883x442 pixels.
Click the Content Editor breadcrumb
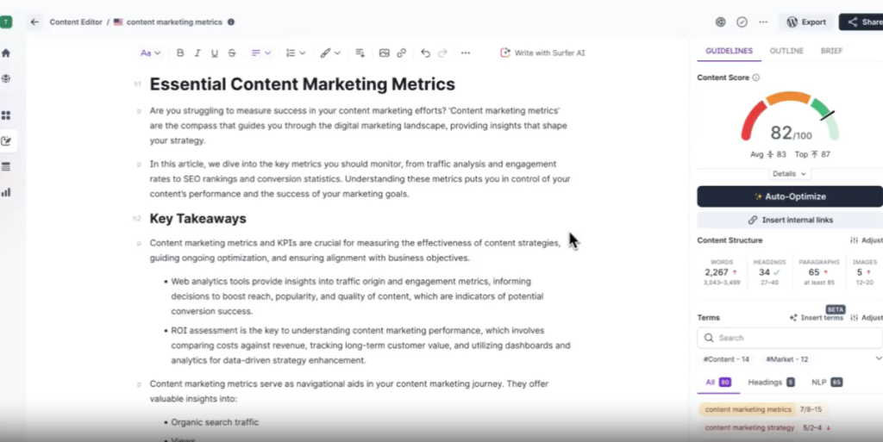click(76, 22)
